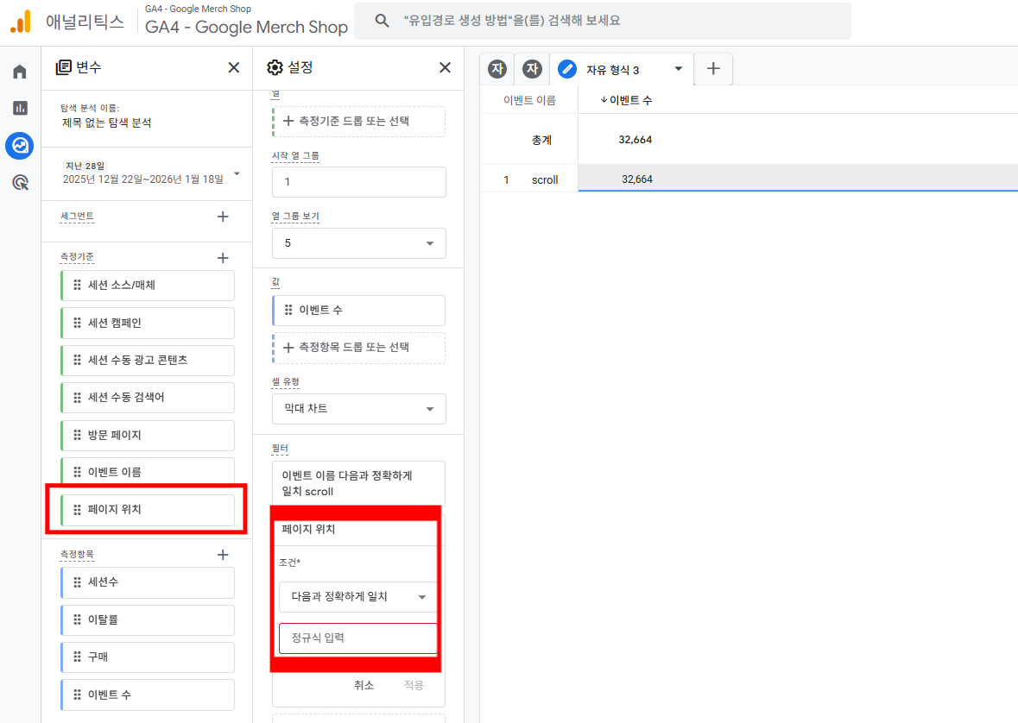Switch to the first 자 exploration tab
Image resolution: width=1018 pixels, height=723 pixels.
(x=497, y=69)
